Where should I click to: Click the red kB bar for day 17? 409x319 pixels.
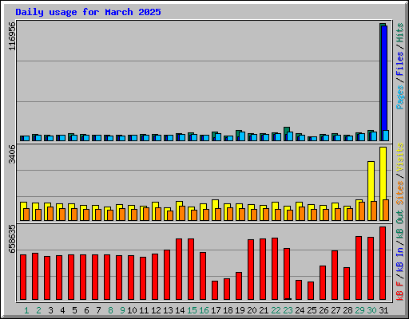coord(215,290)
